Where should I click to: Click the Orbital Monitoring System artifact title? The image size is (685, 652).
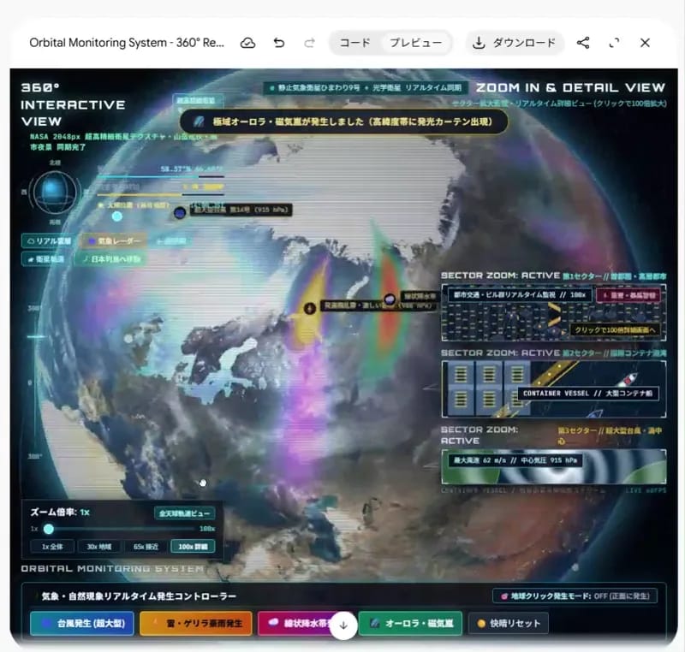[x=127, y=43]
